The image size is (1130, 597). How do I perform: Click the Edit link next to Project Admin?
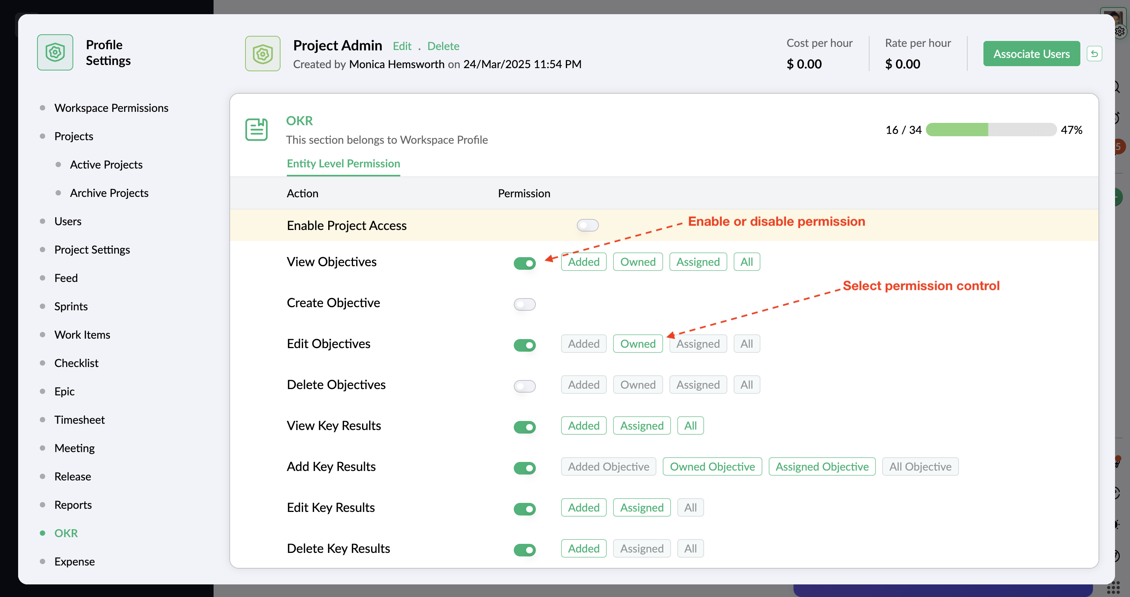pos(401,46)
